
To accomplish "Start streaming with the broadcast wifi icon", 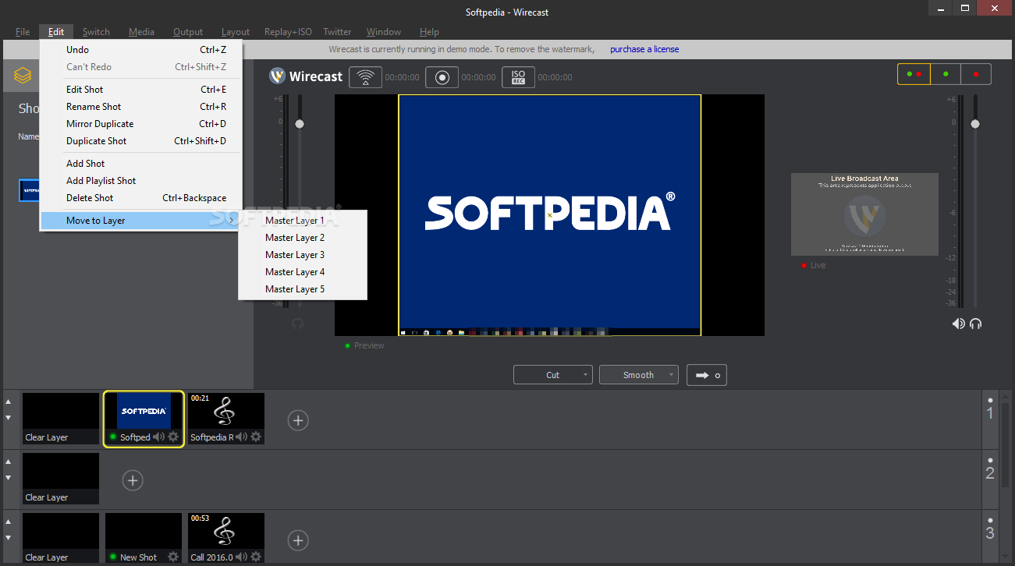I will click(365, 77).
